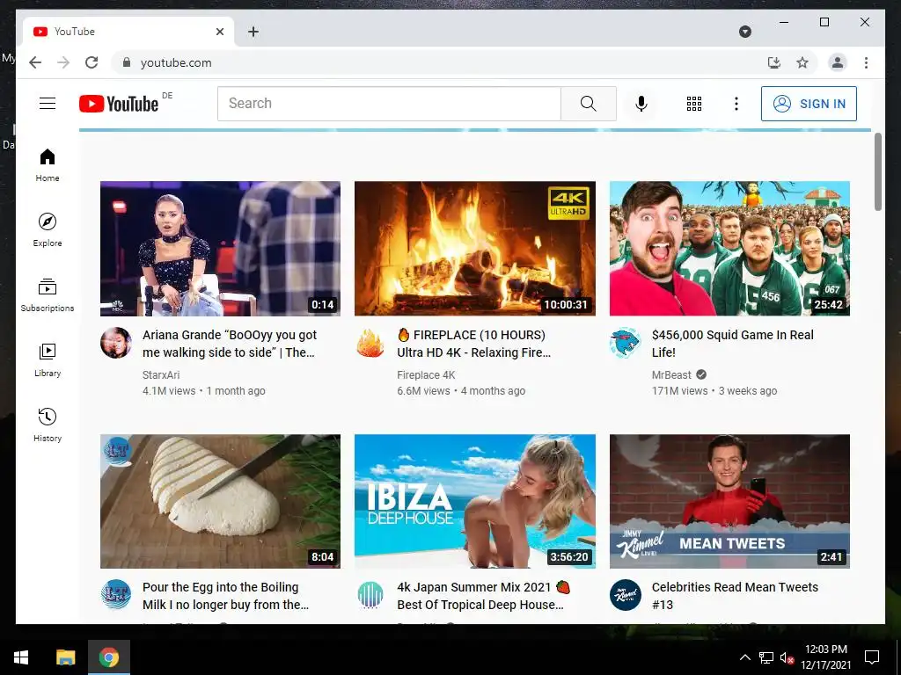The height and width of the screenshot is (675, 901).
Task: Click the Chrome taskbar icon
Action: point(108,657)
